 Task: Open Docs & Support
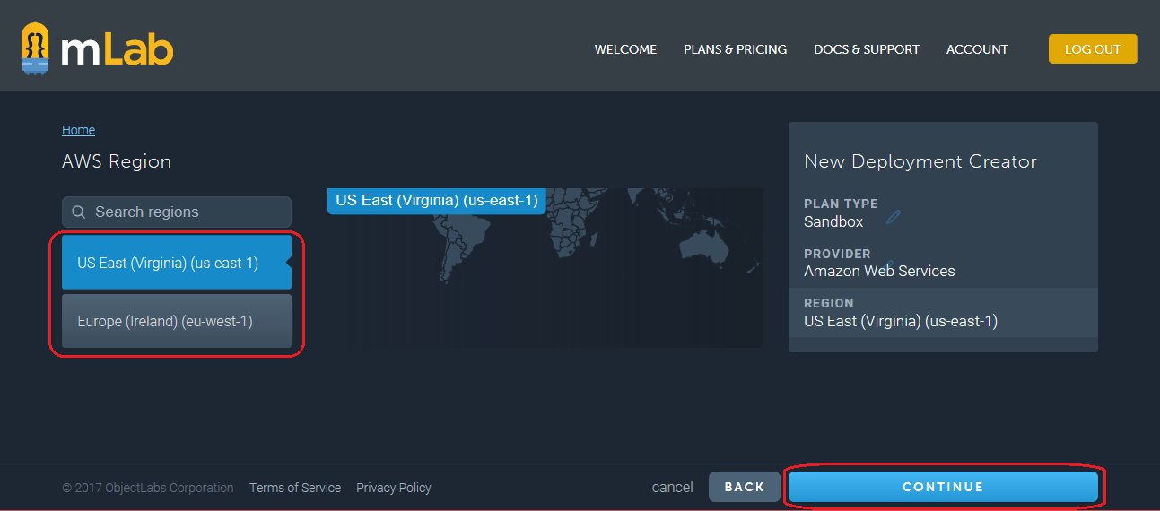[866, 49]
